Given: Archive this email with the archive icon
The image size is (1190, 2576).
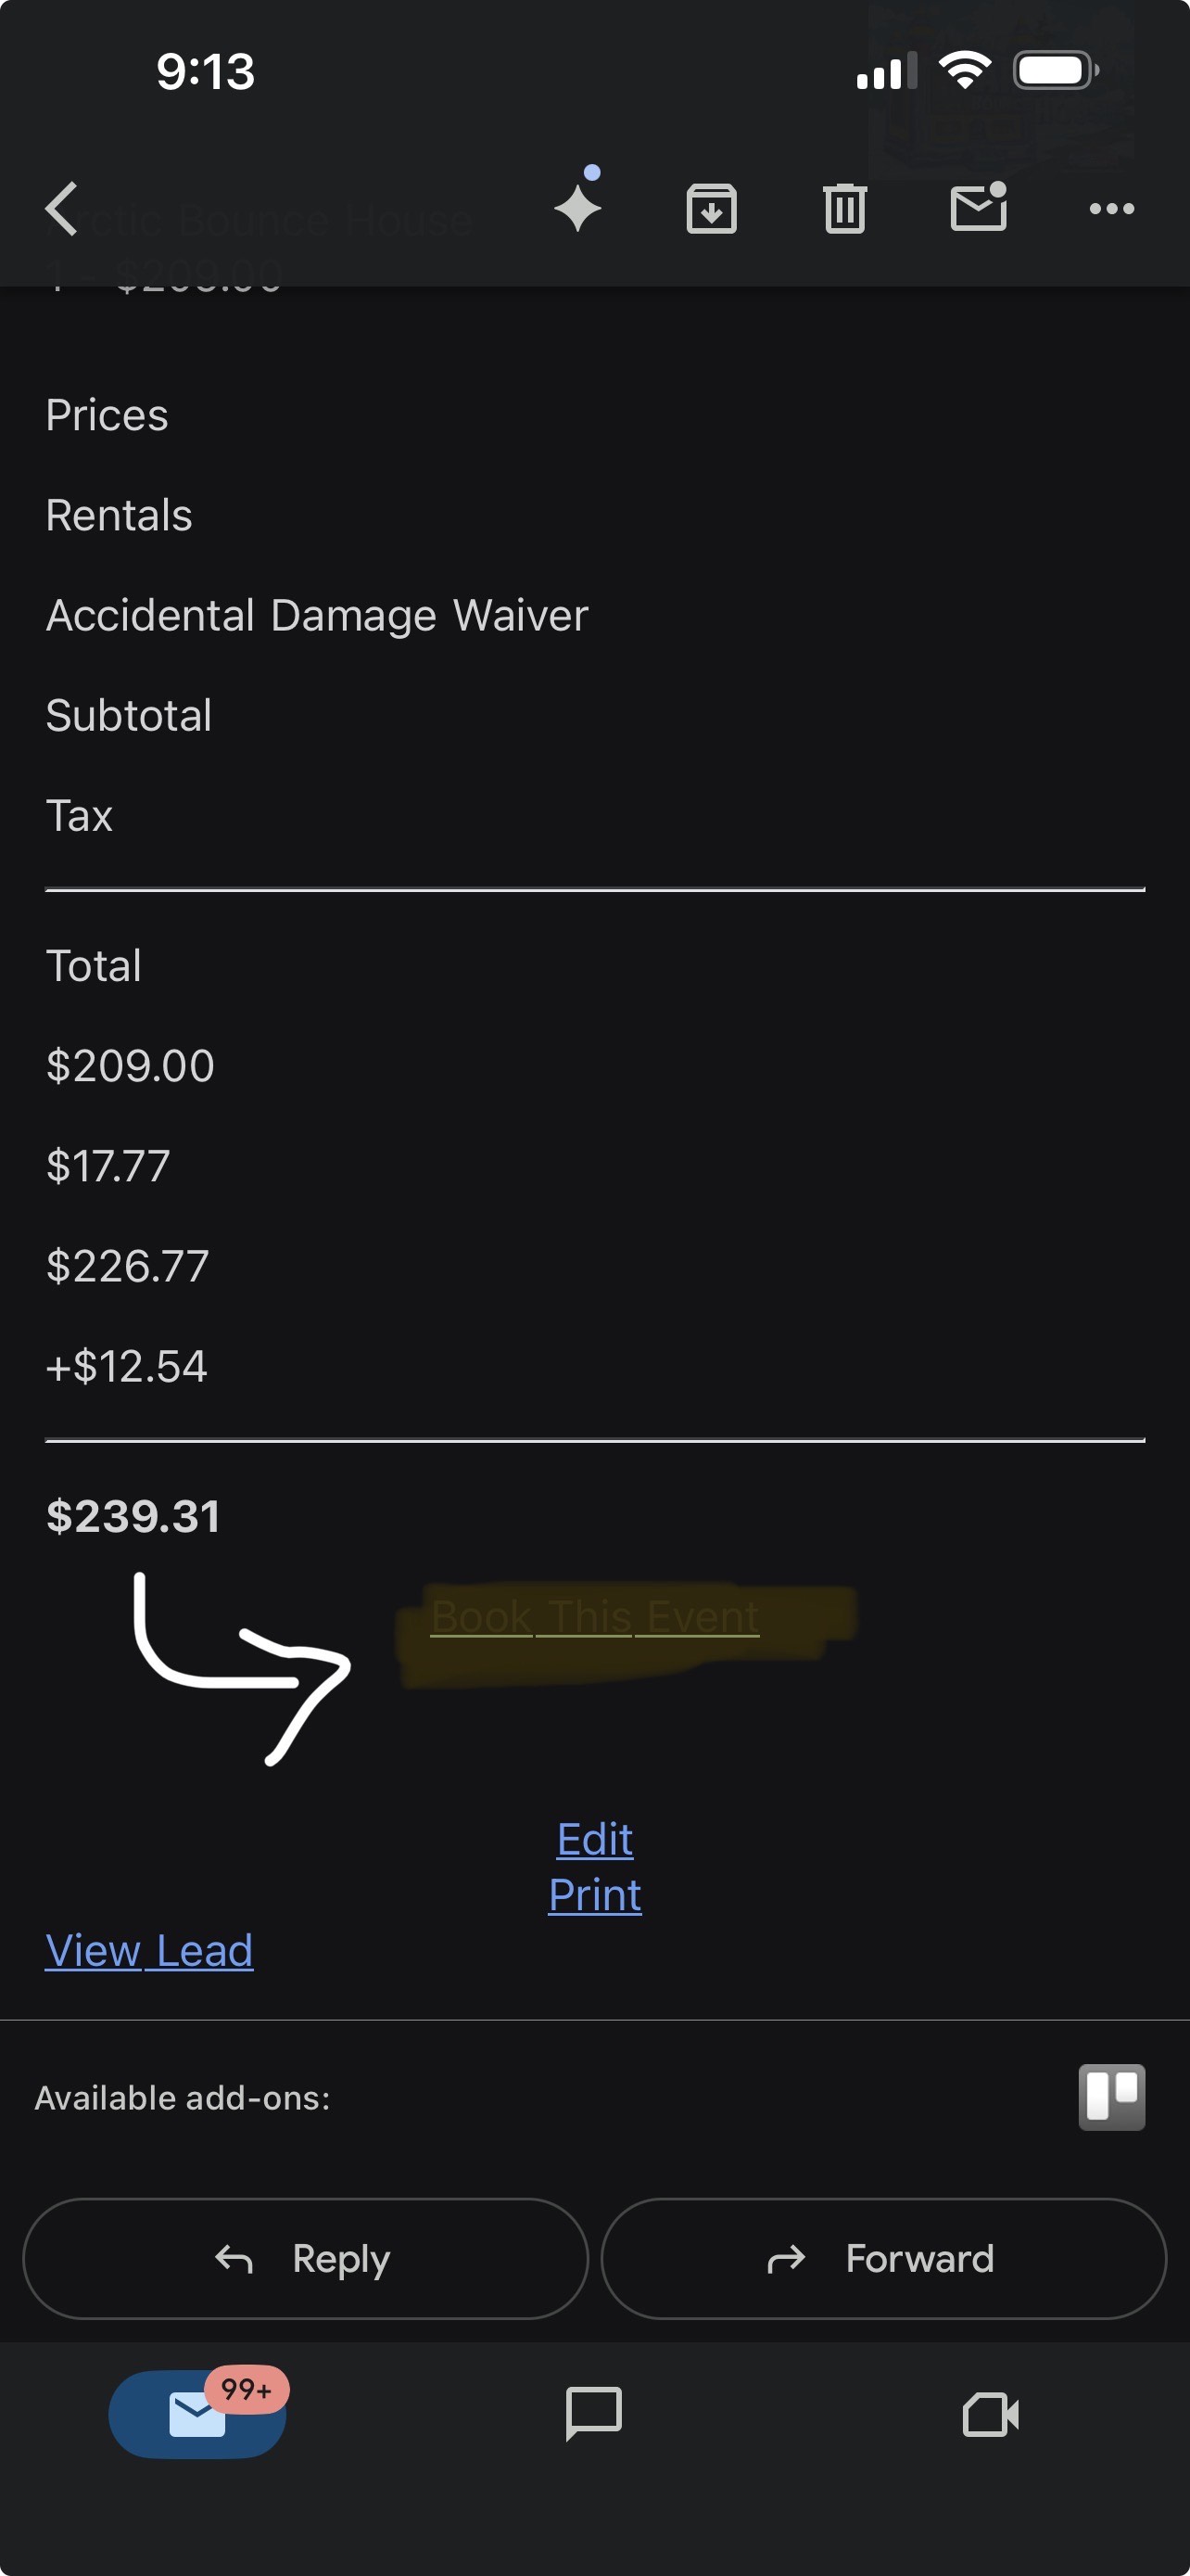Looking at the screenshot, I should click(712, 209).
